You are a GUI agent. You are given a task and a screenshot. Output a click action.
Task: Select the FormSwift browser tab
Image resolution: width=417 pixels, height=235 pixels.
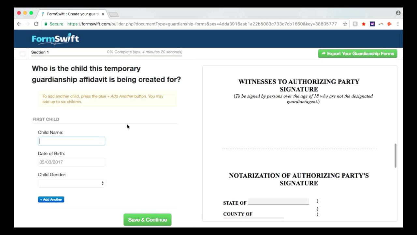(72, 14)
